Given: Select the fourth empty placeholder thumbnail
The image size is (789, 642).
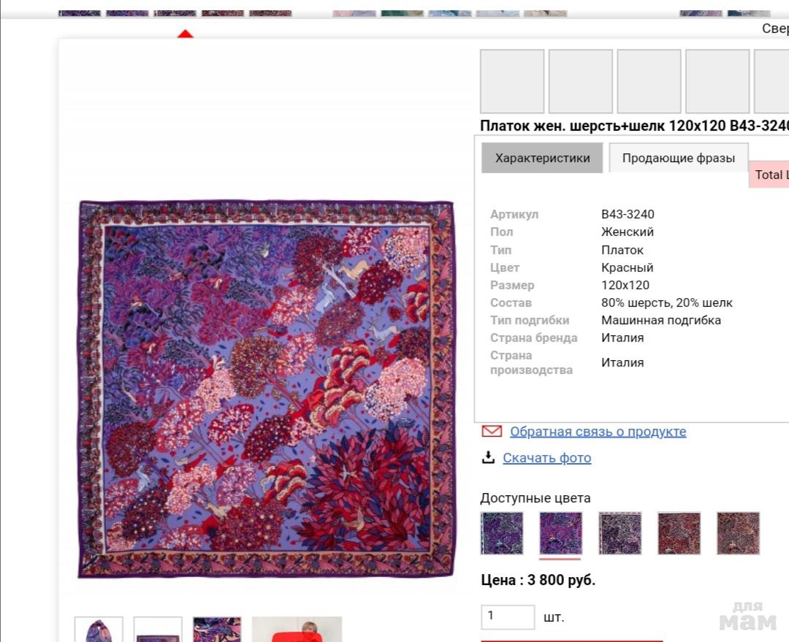Looking at the screenshot, I should coord(717,81).
